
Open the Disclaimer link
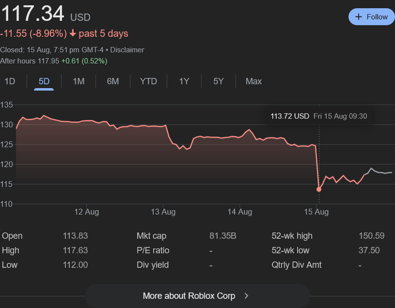click(x=127, y=50)
